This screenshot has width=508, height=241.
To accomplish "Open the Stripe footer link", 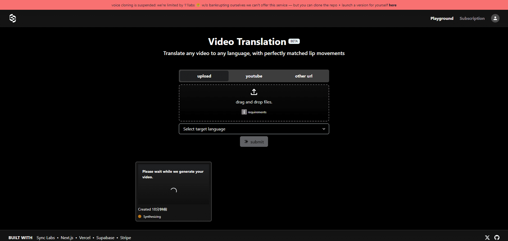I will 126,238.
